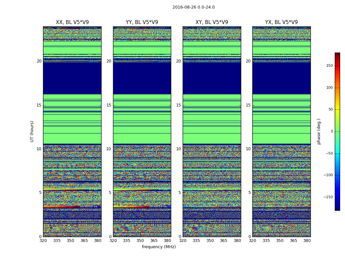345x263 pixels.
Task: Click the 15 hour tick of YX panel
Action: pos(248,105)
